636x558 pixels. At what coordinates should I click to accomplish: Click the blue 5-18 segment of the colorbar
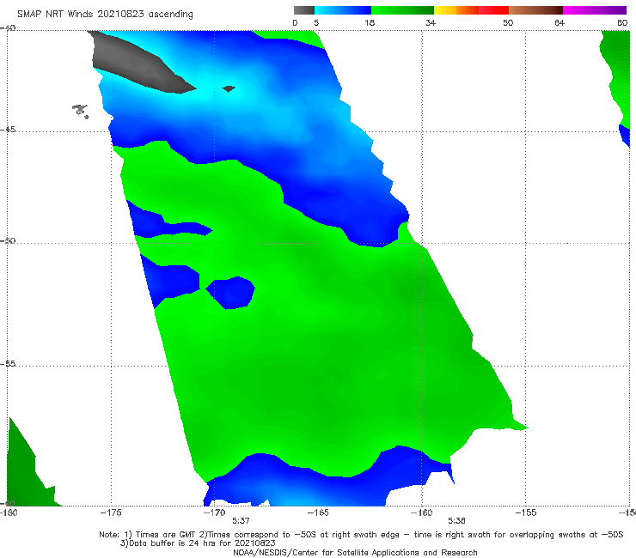(343, 10)
